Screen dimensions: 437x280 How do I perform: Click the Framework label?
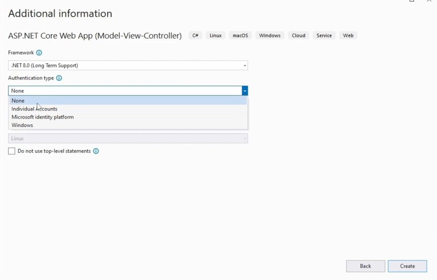[x=21, y=53]
